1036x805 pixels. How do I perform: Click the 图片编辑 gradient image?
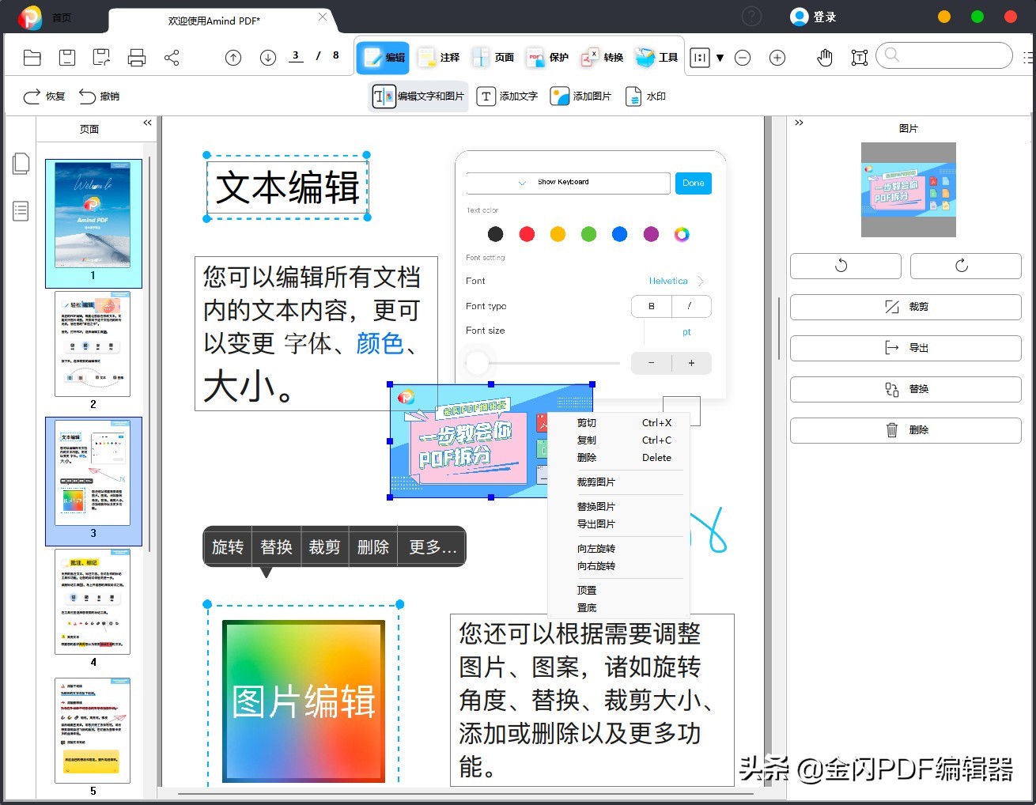click(304, 701)
